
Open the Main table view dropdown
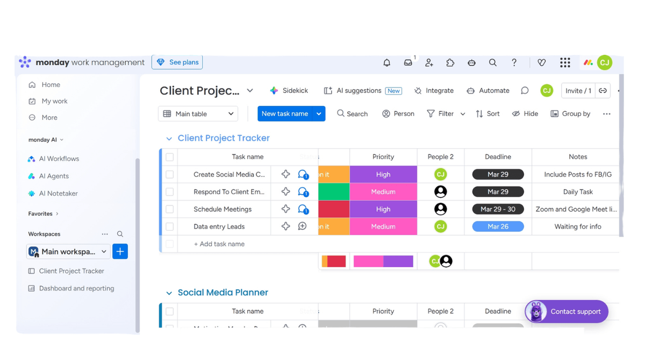coord(198,114)
